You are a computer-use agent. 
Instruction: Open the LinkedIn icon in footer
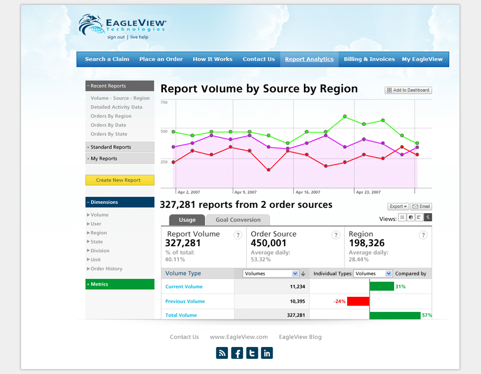267,353
